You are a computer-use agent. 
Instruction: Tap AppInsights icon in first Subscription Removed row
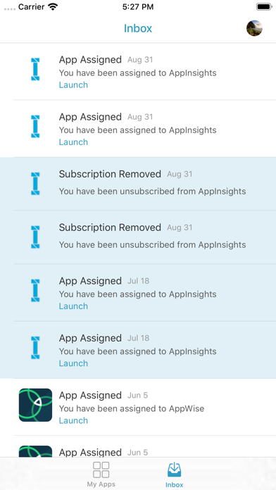[x=35, y=184]
